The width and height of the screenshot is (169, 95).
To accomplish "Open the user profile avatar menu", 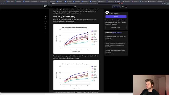I will 126,7.
